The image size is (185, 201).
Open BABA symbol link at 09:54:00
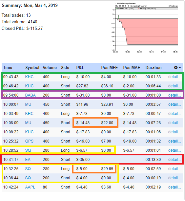pos(31,95)
